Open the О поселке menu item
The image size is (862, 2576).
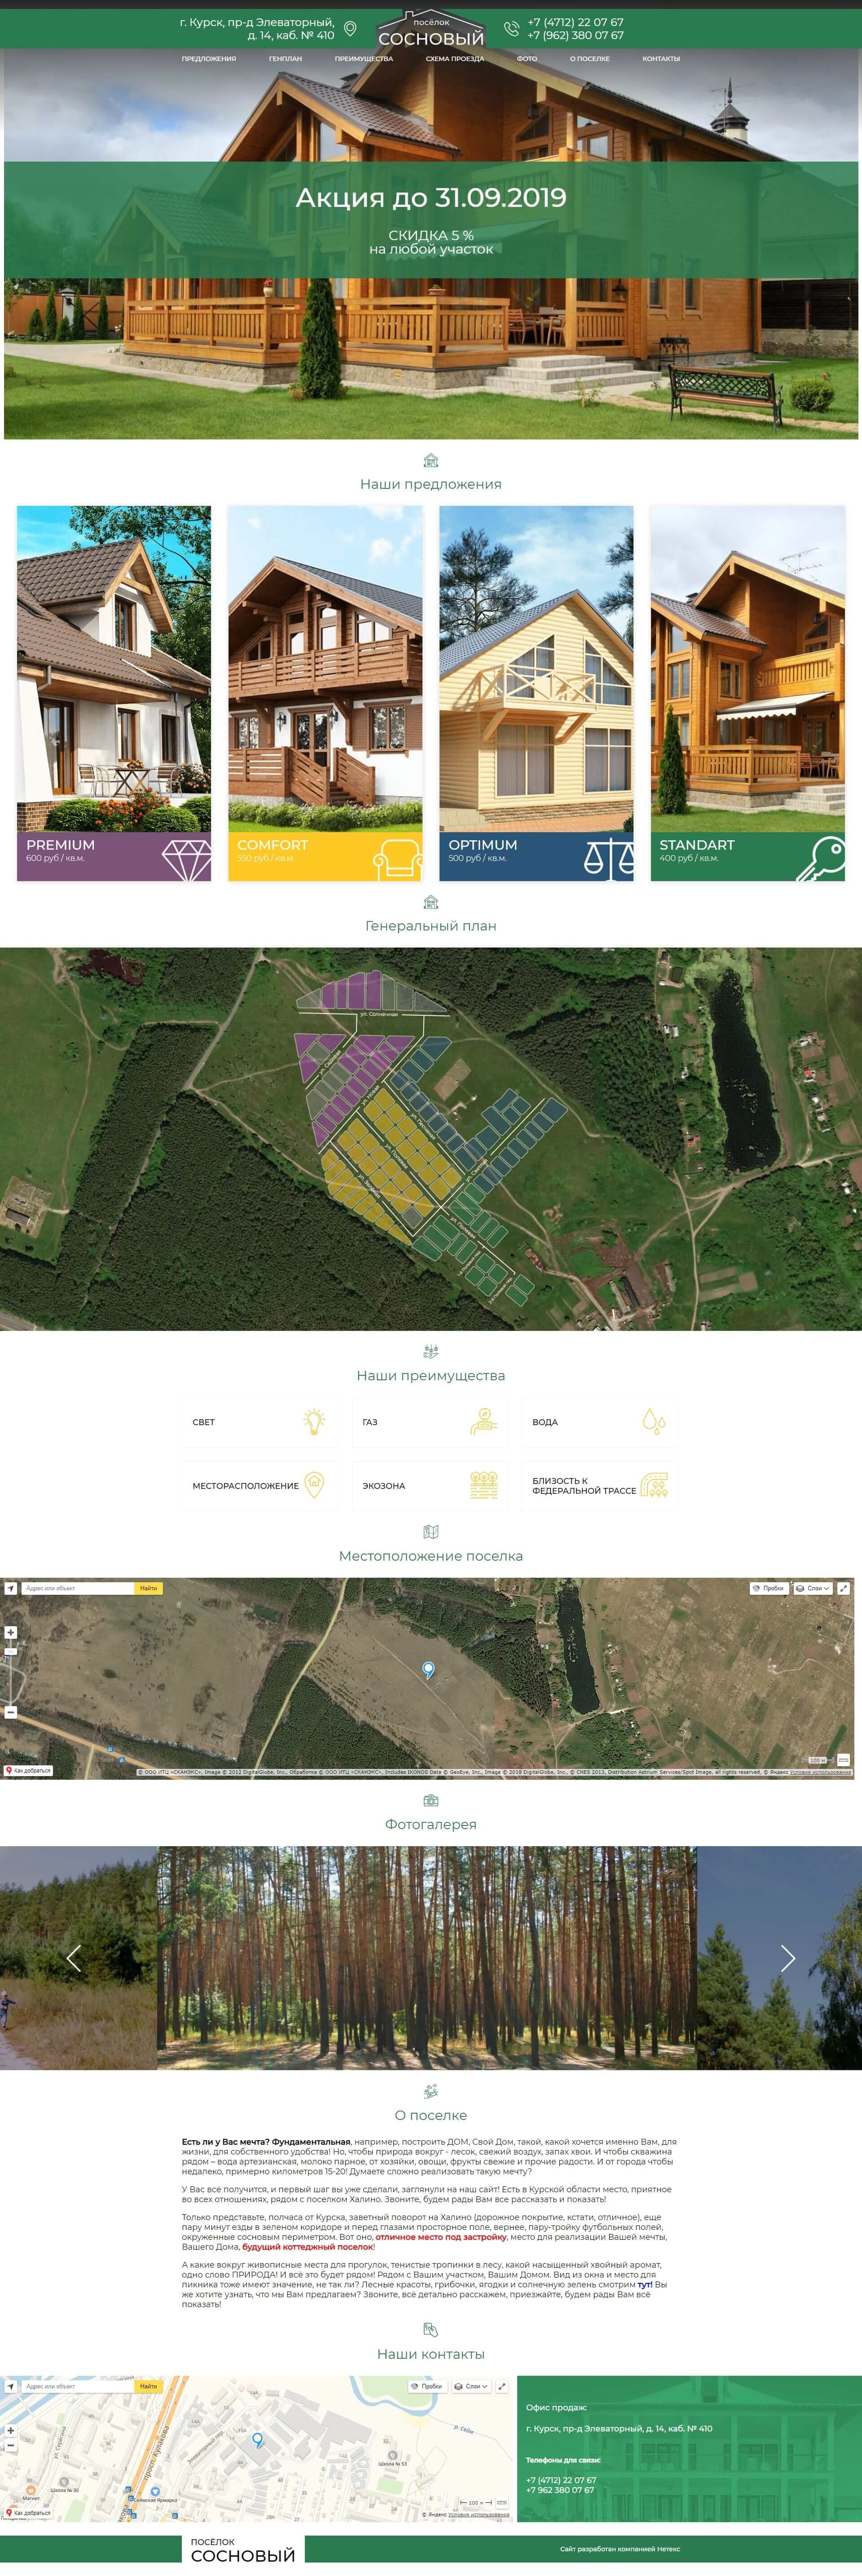click(x=590, y=59)
